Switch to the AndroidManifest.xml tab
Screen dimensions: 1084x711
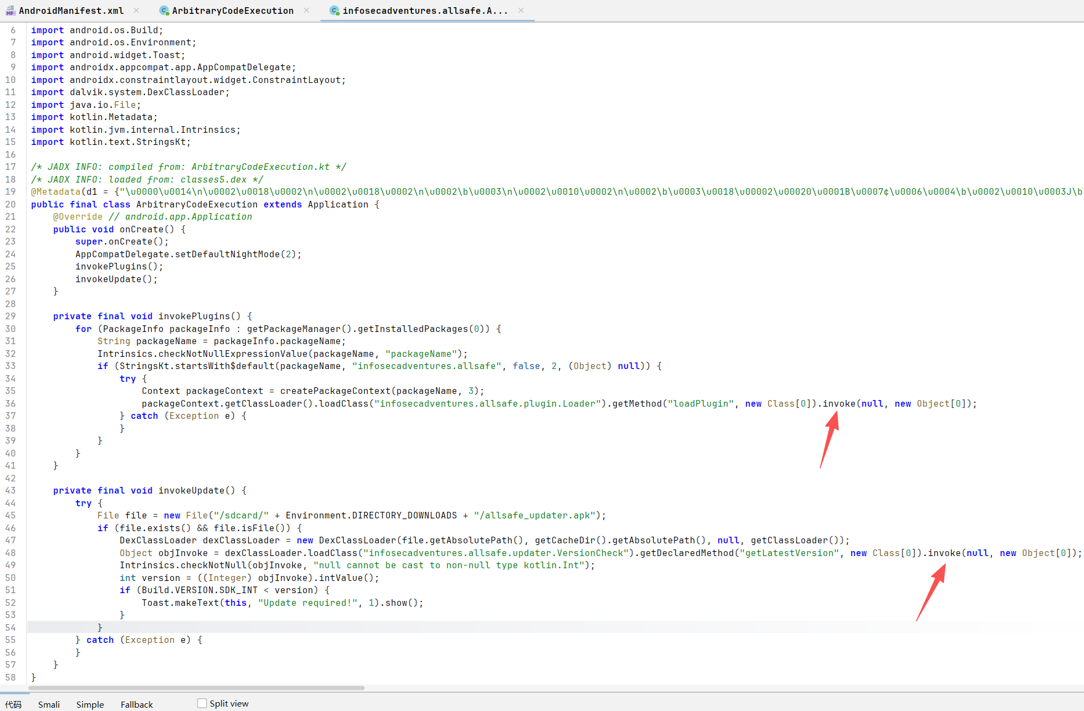(x=71, y=11)
